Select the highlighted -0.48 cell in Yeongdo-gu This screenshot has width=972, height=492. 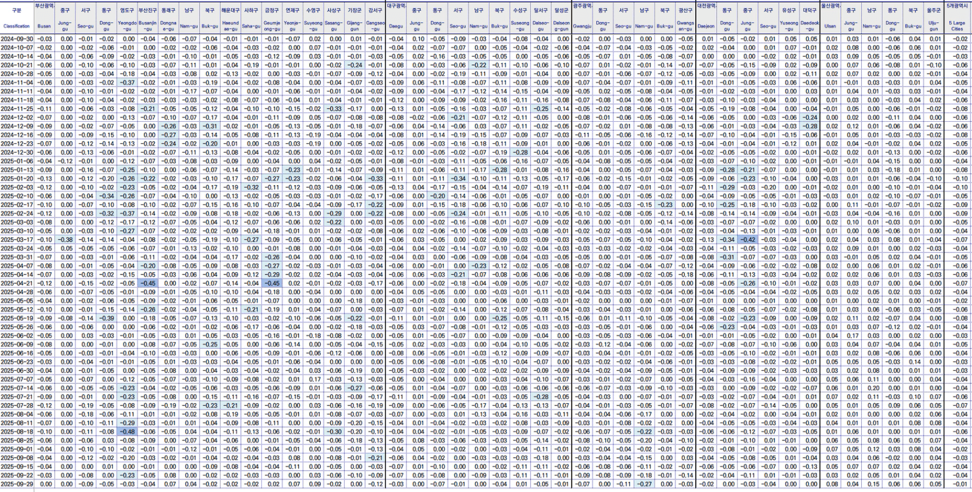(127, 432)
